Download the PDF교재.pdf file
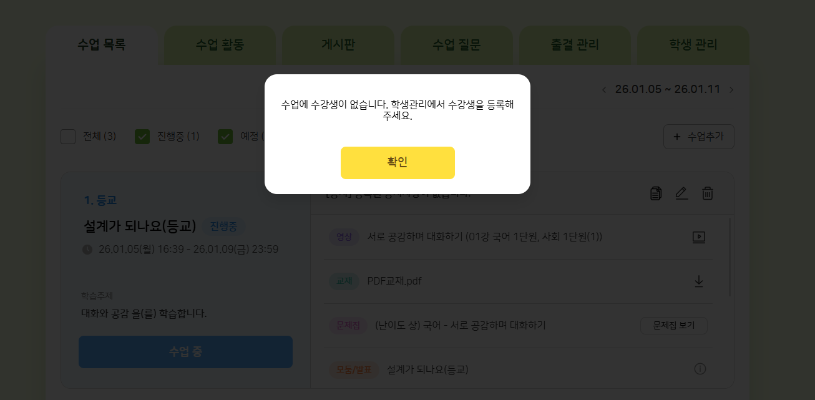Viewport: 815px width, 400px height. click(x=699, y=281)
